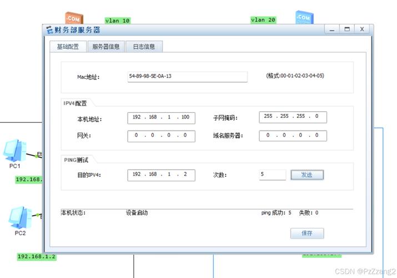The width and height of the screenshot is (397, 278).
Task: Click the 目的IPV4 destination address field
Action: coord(161,175)
